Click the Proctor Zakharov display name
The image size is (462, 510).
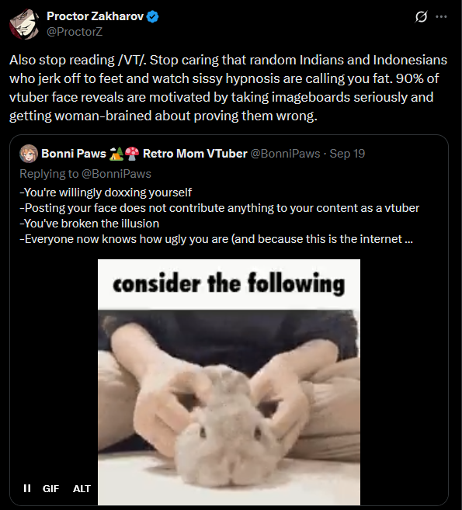coord(95,16)
